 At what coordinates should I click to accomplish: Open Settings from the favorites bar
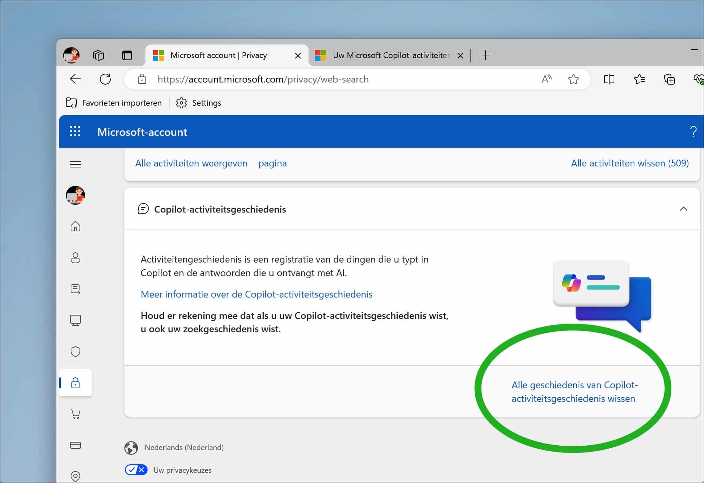click(199, 103)
